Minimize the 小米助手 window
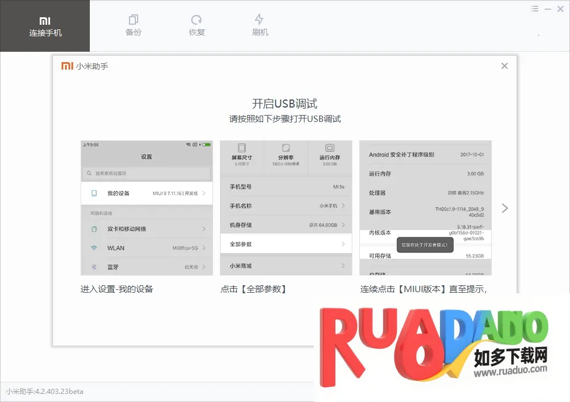Viewport: 570px width, 402px height. (x=548, y=9)
